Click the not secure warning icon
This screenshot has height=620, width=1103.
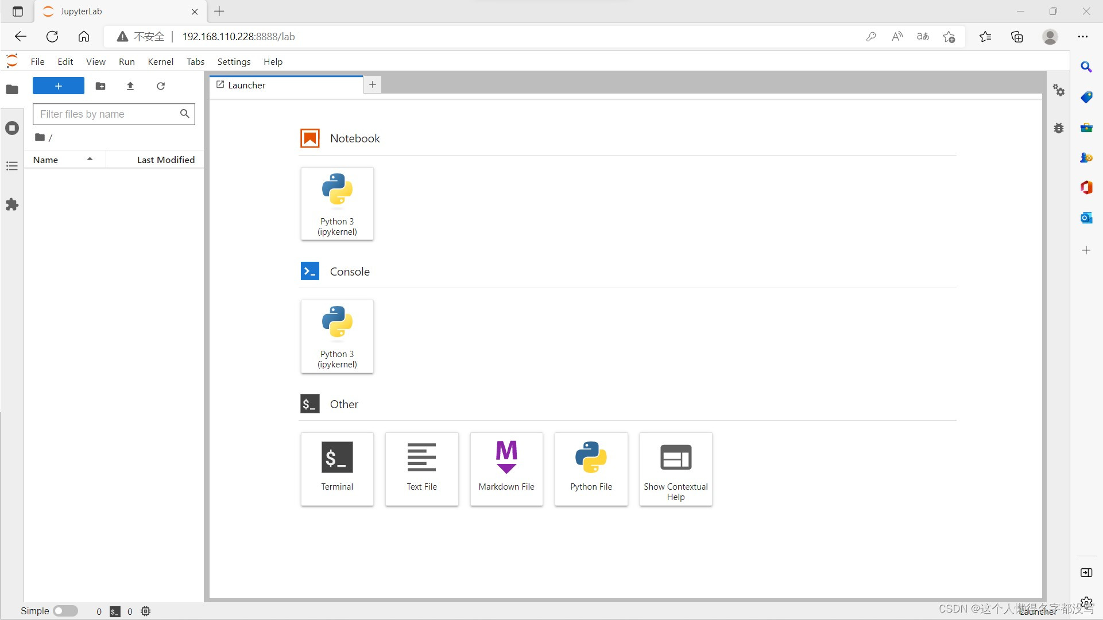[122, 37]
